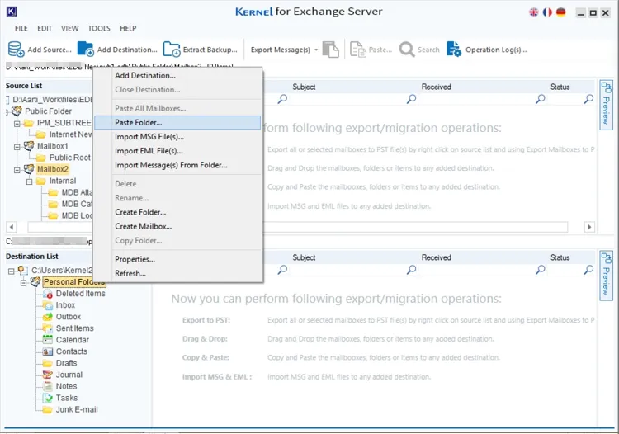Choose Refresh... from context menu
The height and width of the screenshot is (434, 619).
click(x=177, y=273)
